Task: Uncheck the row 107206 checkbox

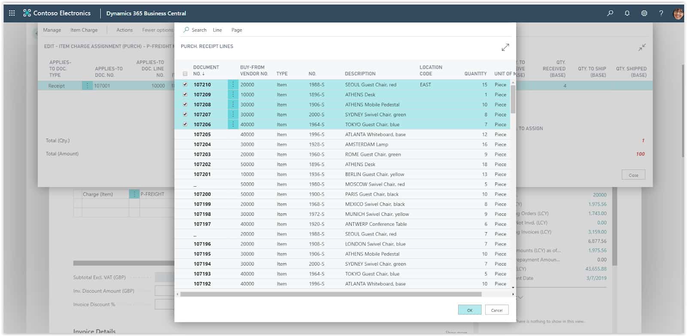Action: click(x=185, y=124)
